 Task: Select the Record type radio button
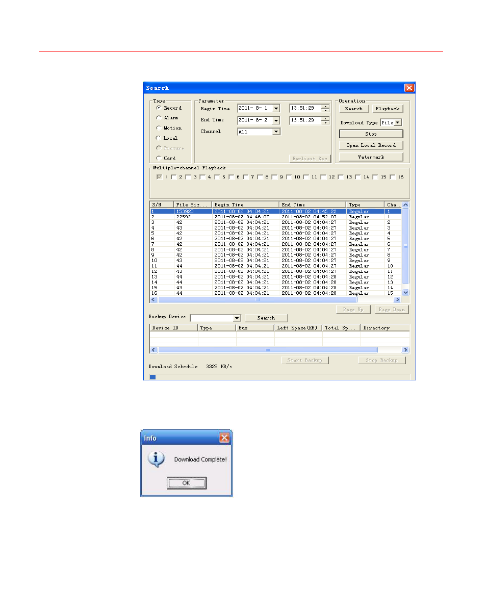tap(159, 108)
